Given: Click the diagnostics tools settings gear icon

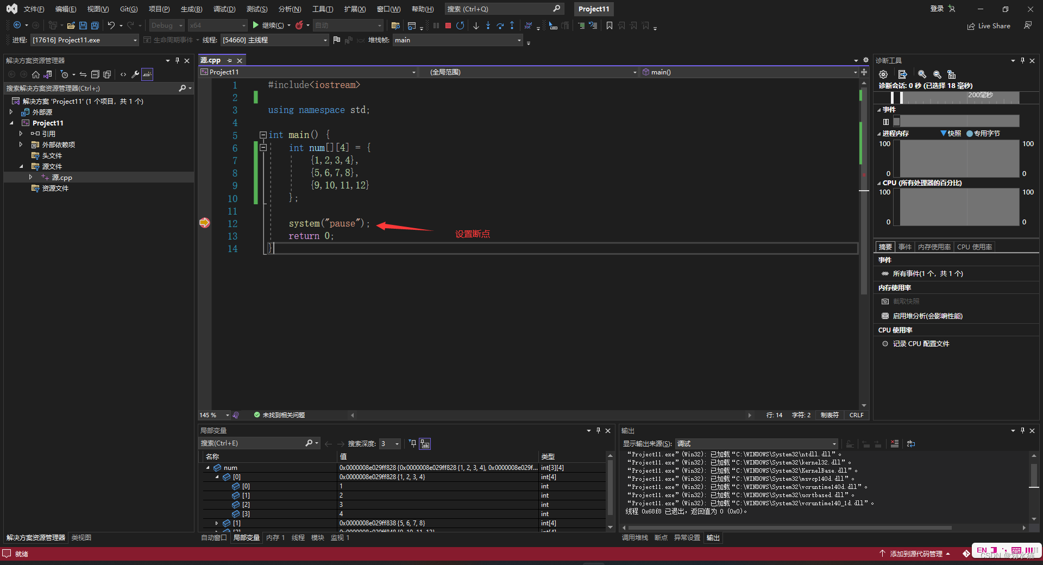Looking at the screenshot, I should click(x=883, y=74).
